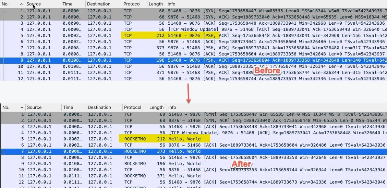Click the Source header in the top pane

click(x=43, y=4)
